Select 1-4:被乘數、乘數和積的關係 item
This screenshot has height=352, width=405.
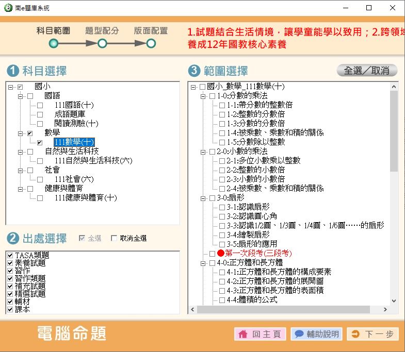pos(276,133)
